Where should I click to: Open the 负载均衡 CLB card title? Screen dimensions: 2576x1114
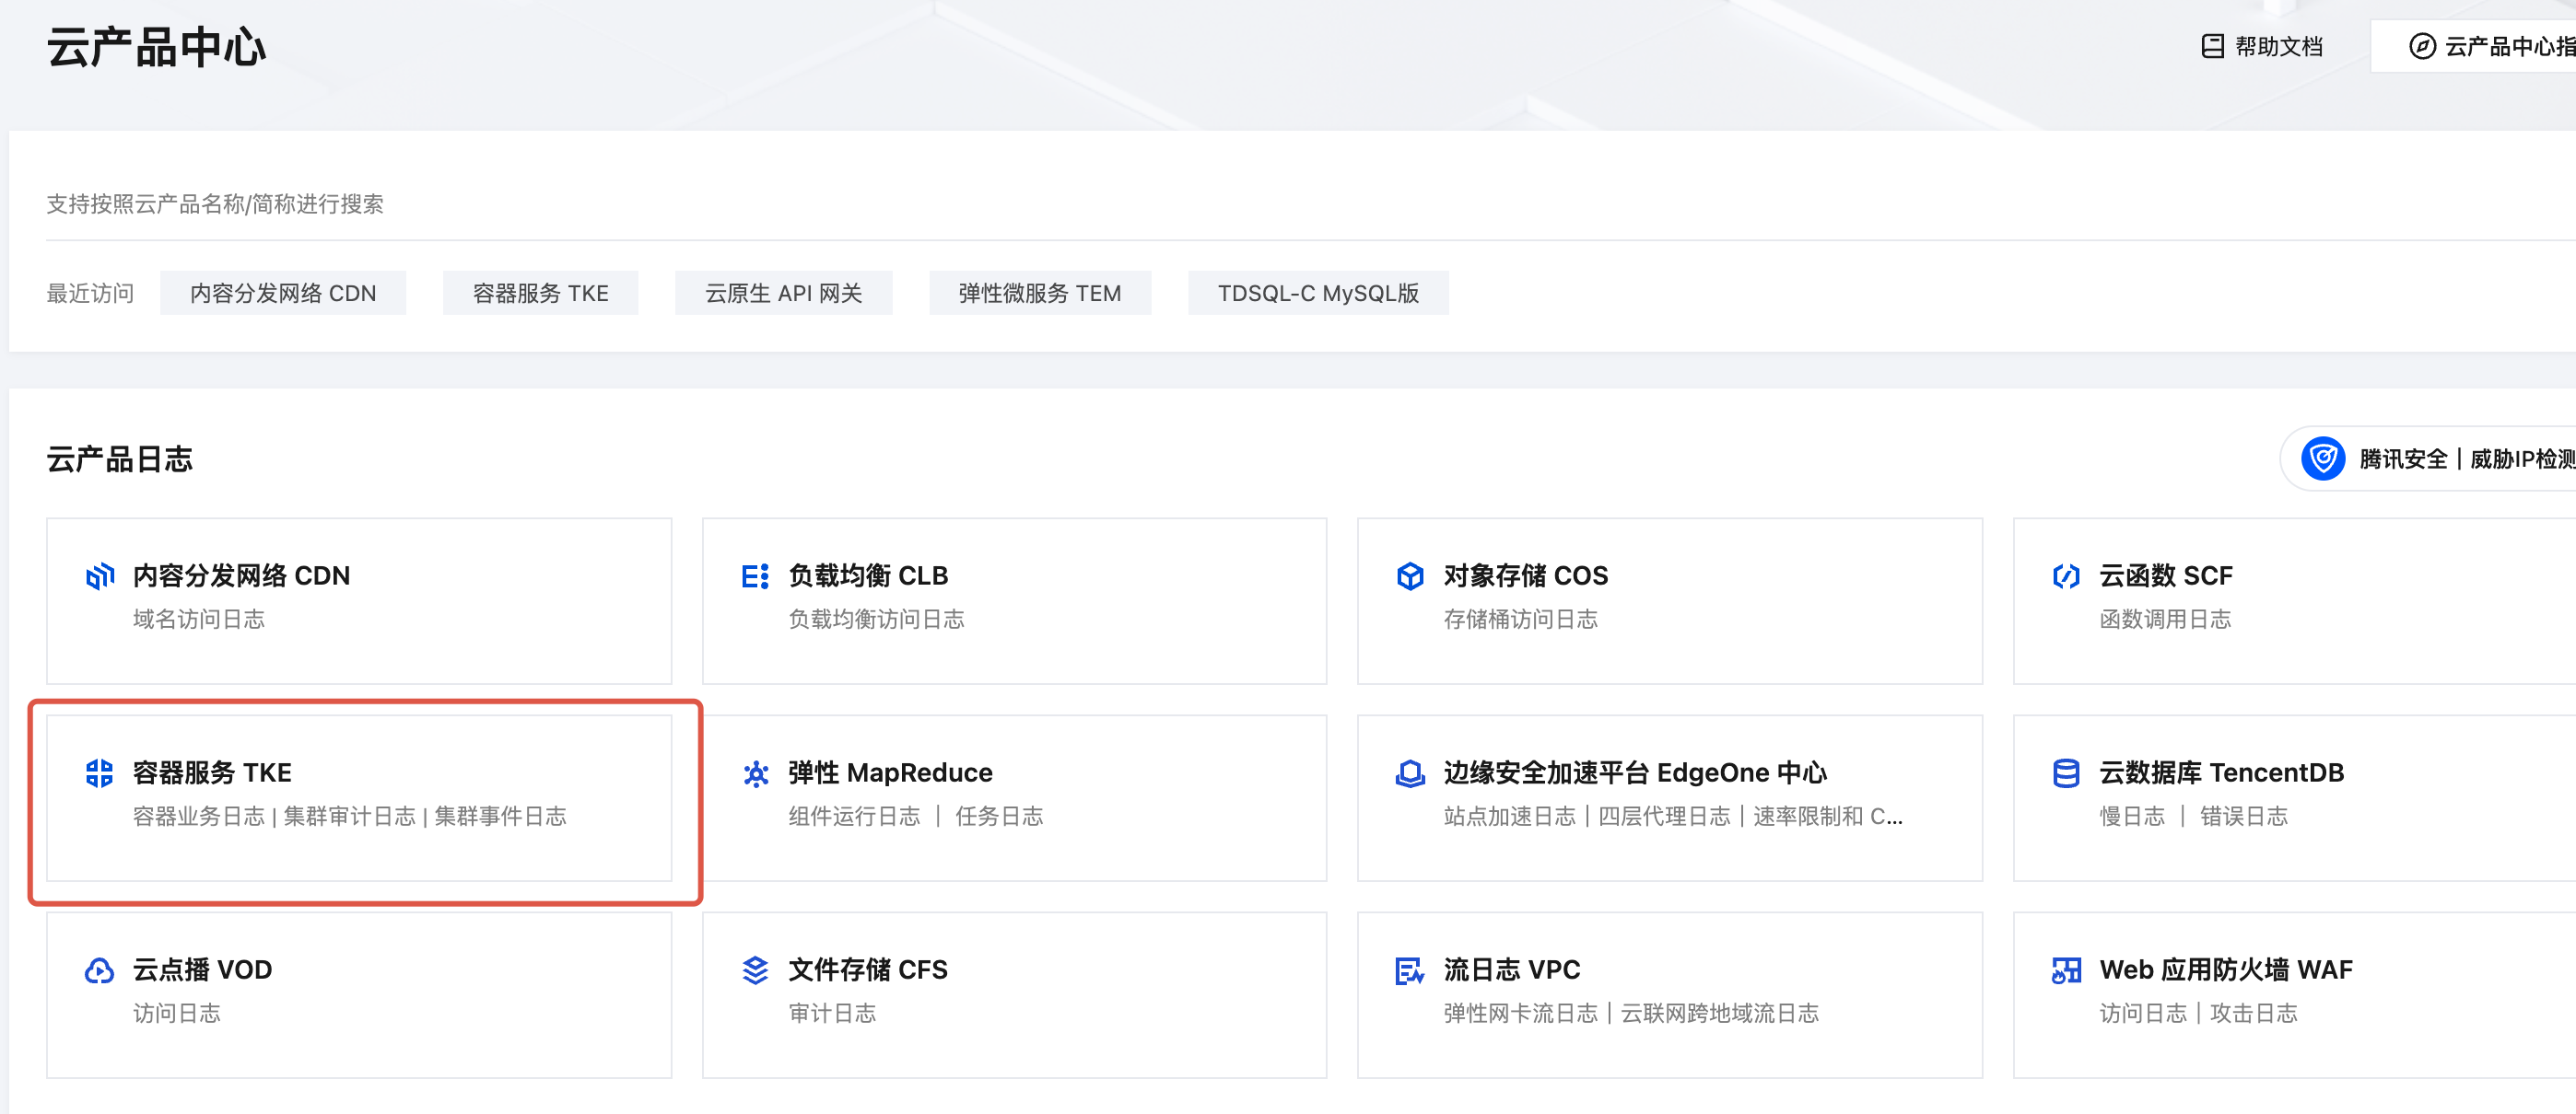click(x=868, y=575)
